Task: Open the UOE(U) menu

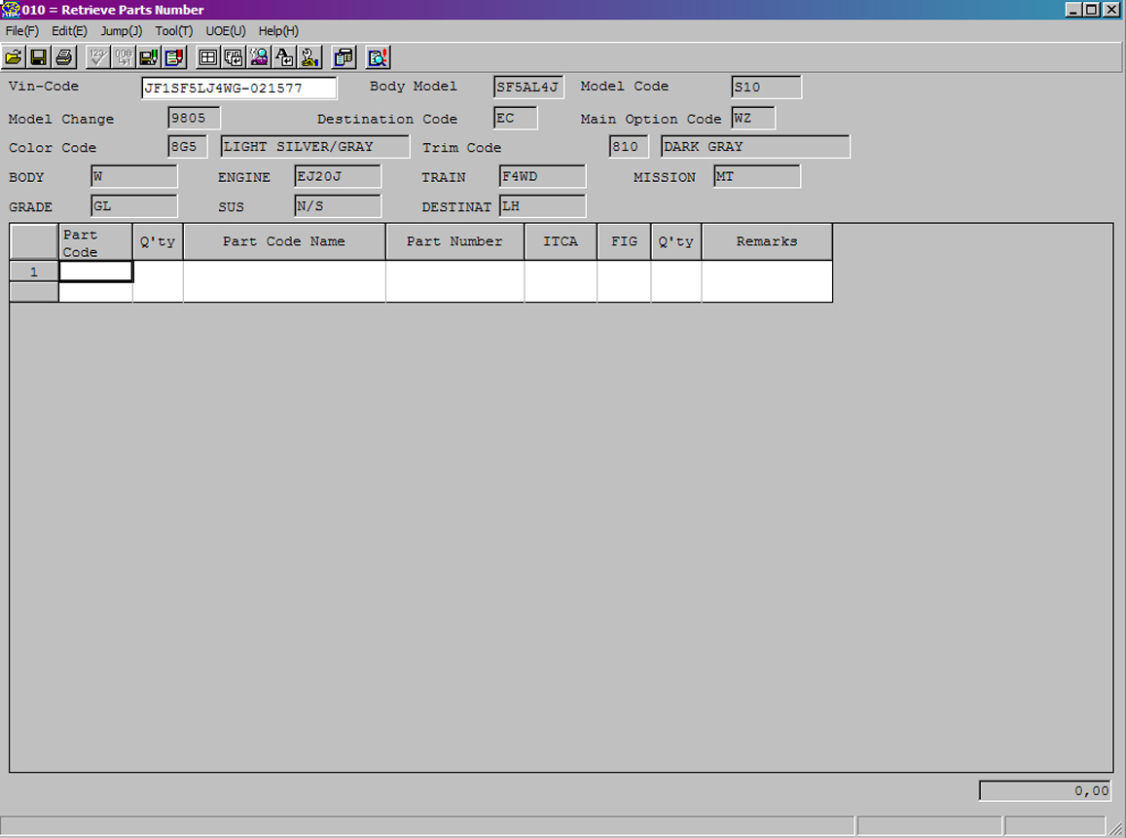Action: tap(226, 31)
